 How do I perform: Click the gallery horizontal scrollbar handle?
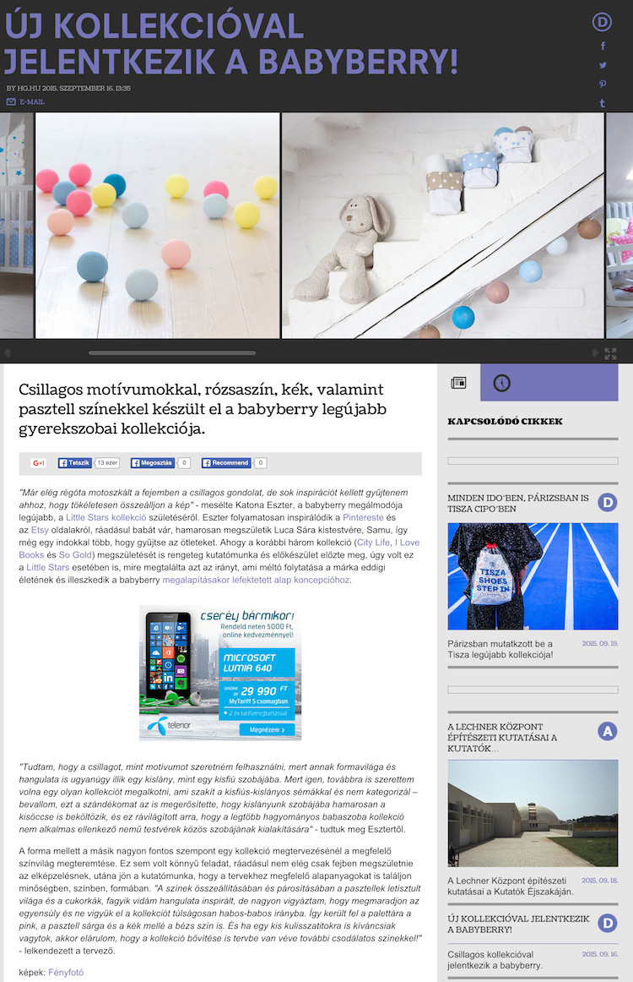click(x=172, y=353)
